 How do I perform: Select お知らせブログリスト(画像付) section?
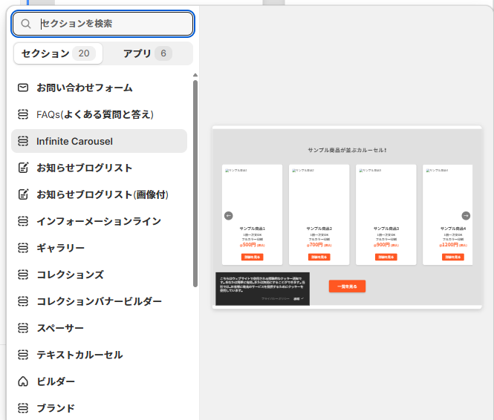coord(100,194)
